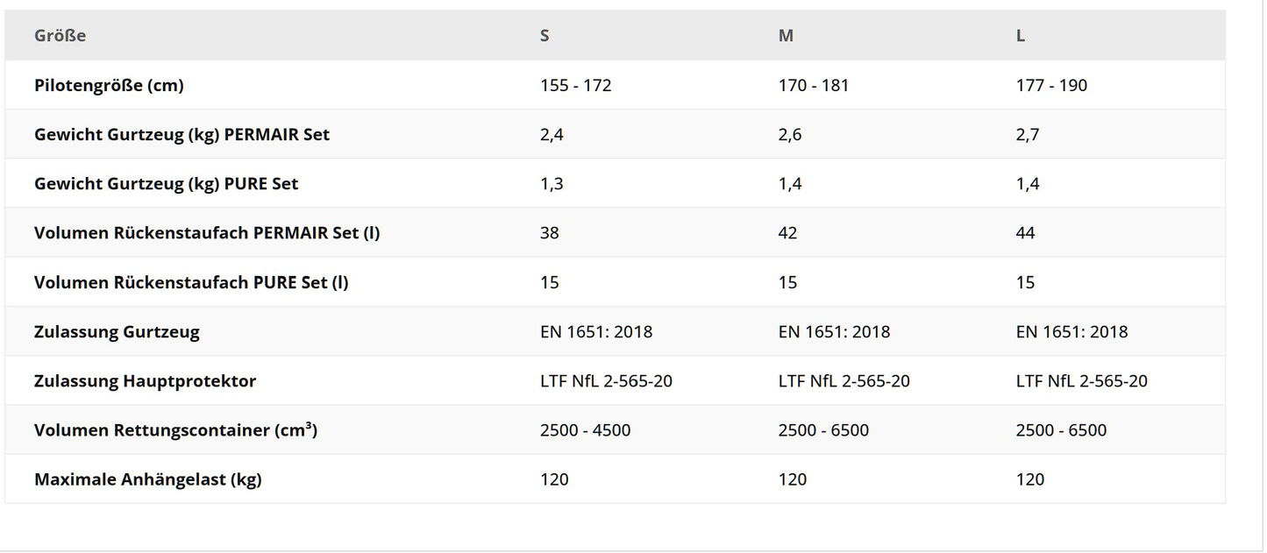
Task: Select the M size column header
Action: coord(786,36)
